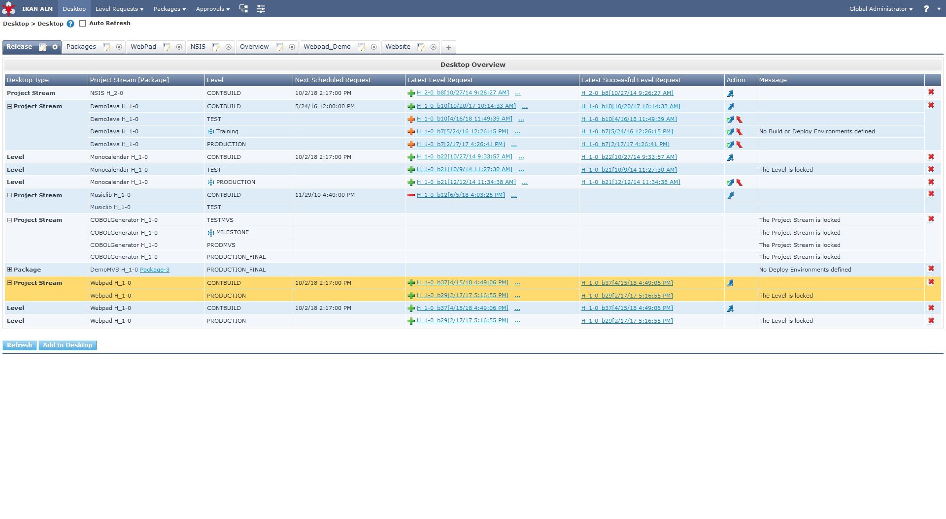Click the IKAN ALM logo

tap(9, 9)
